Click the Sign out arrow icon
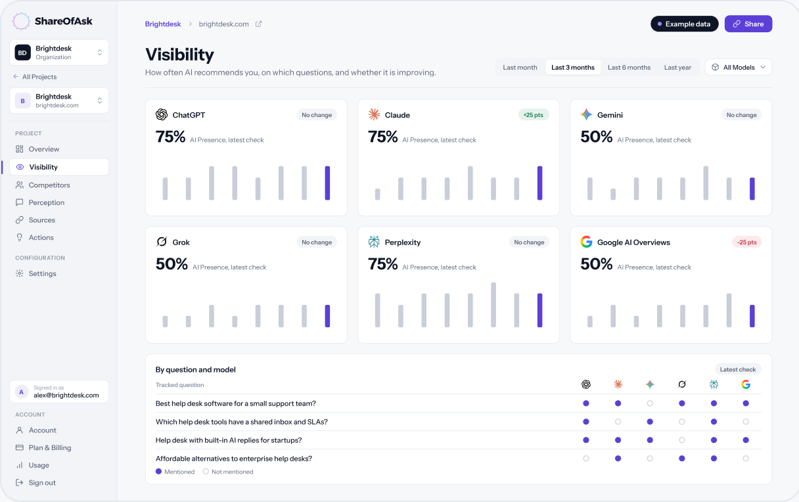 coord(20,482)
